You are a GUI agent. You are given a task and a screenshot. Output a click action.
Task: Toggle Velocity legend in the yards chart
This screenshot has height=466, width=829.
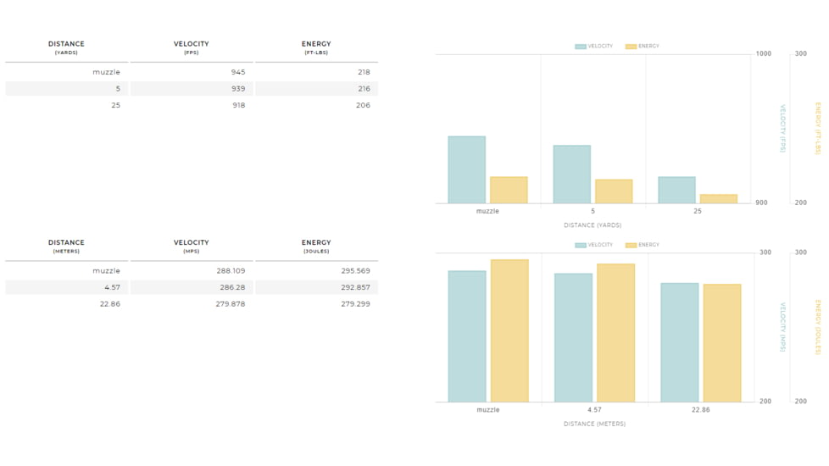tap(594, 47)
